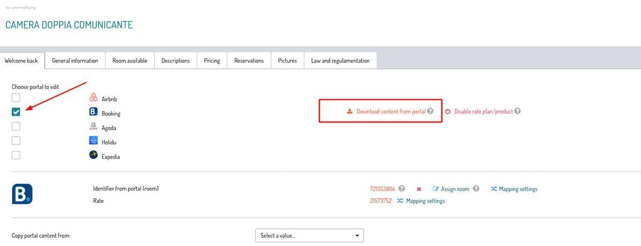
Task: Open the Pricing tab
Action: 212,60
